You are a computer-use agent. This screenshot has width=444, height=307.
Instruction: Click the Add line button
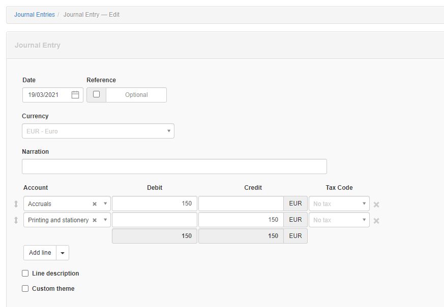40,253
